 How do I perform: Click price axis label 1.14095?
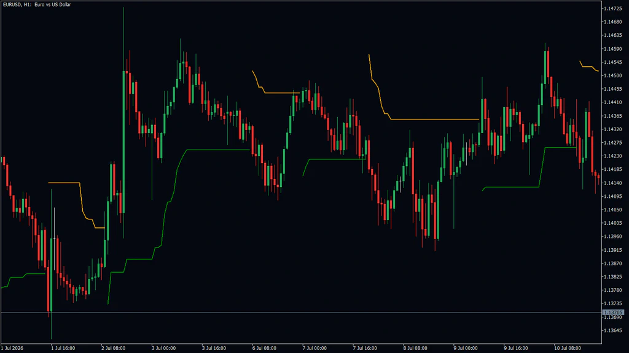tap(613, 196)
